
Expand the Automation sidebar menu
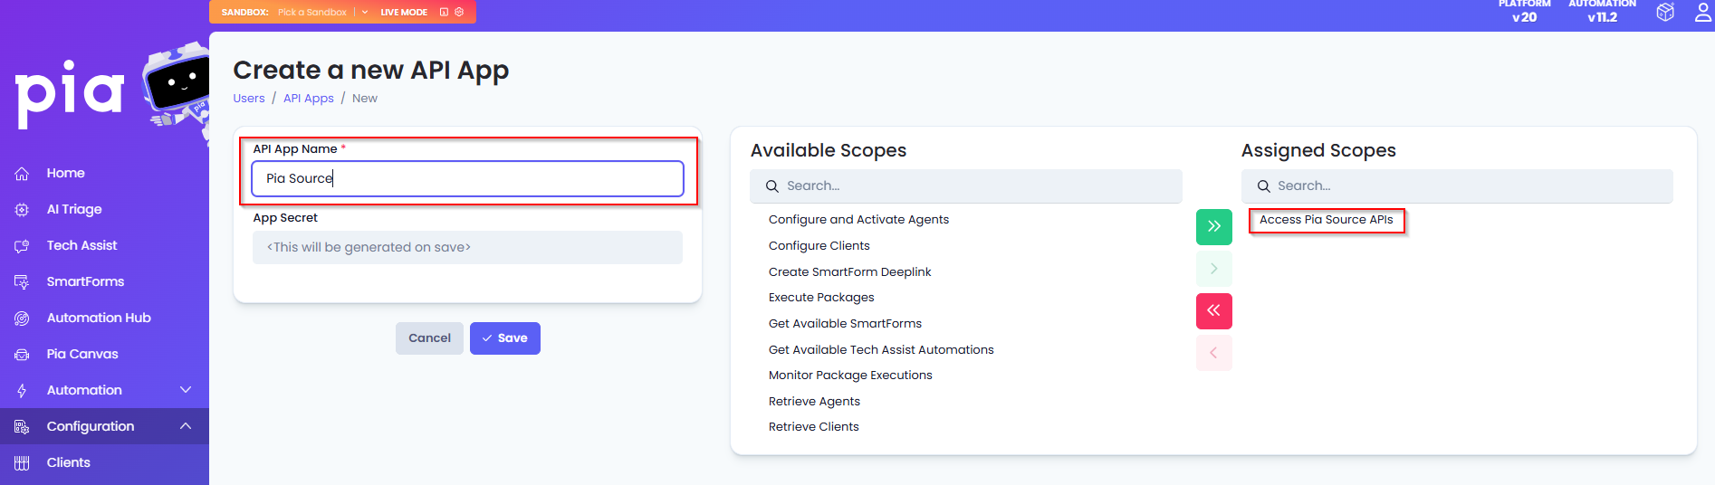tap(185, 390)
